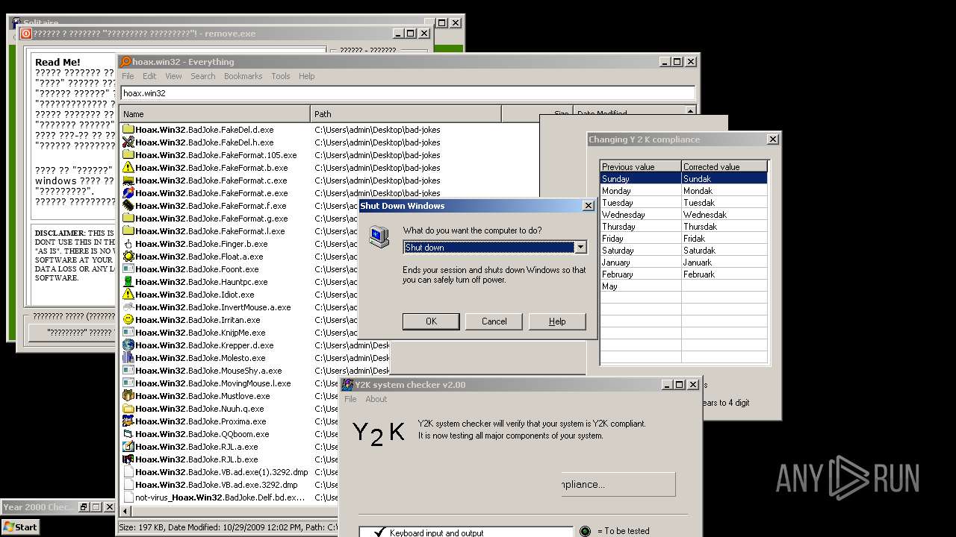Close the Changing Y2K compliance window

point(772,139)
